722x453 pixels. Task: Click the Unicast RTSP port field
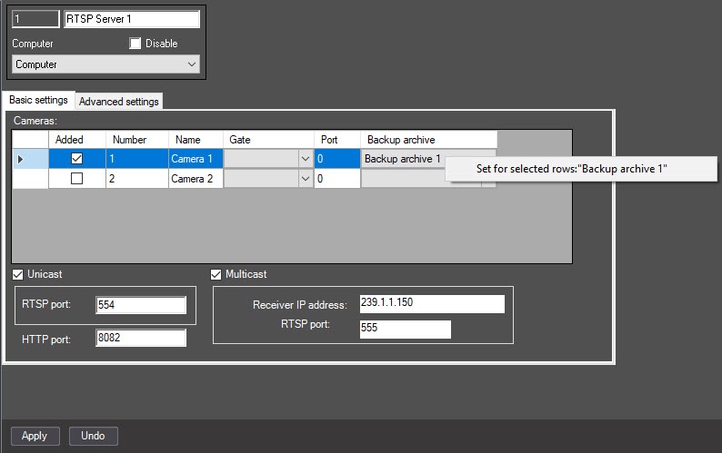click(x=141, y=305)
